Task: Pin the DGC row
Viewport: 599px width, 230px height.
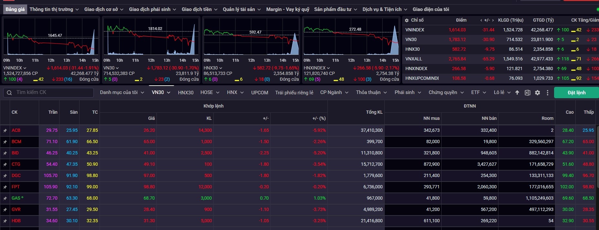Action: [5, 176]
